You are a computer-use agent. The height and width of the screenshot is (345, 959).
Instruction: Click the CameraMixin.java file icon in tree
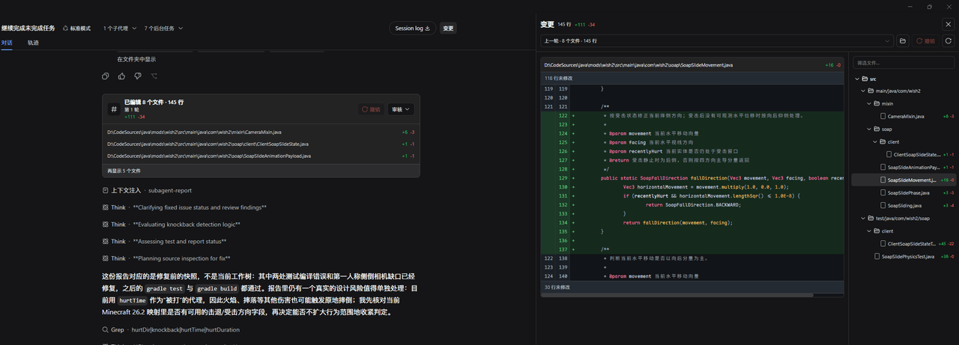point(883,117)
